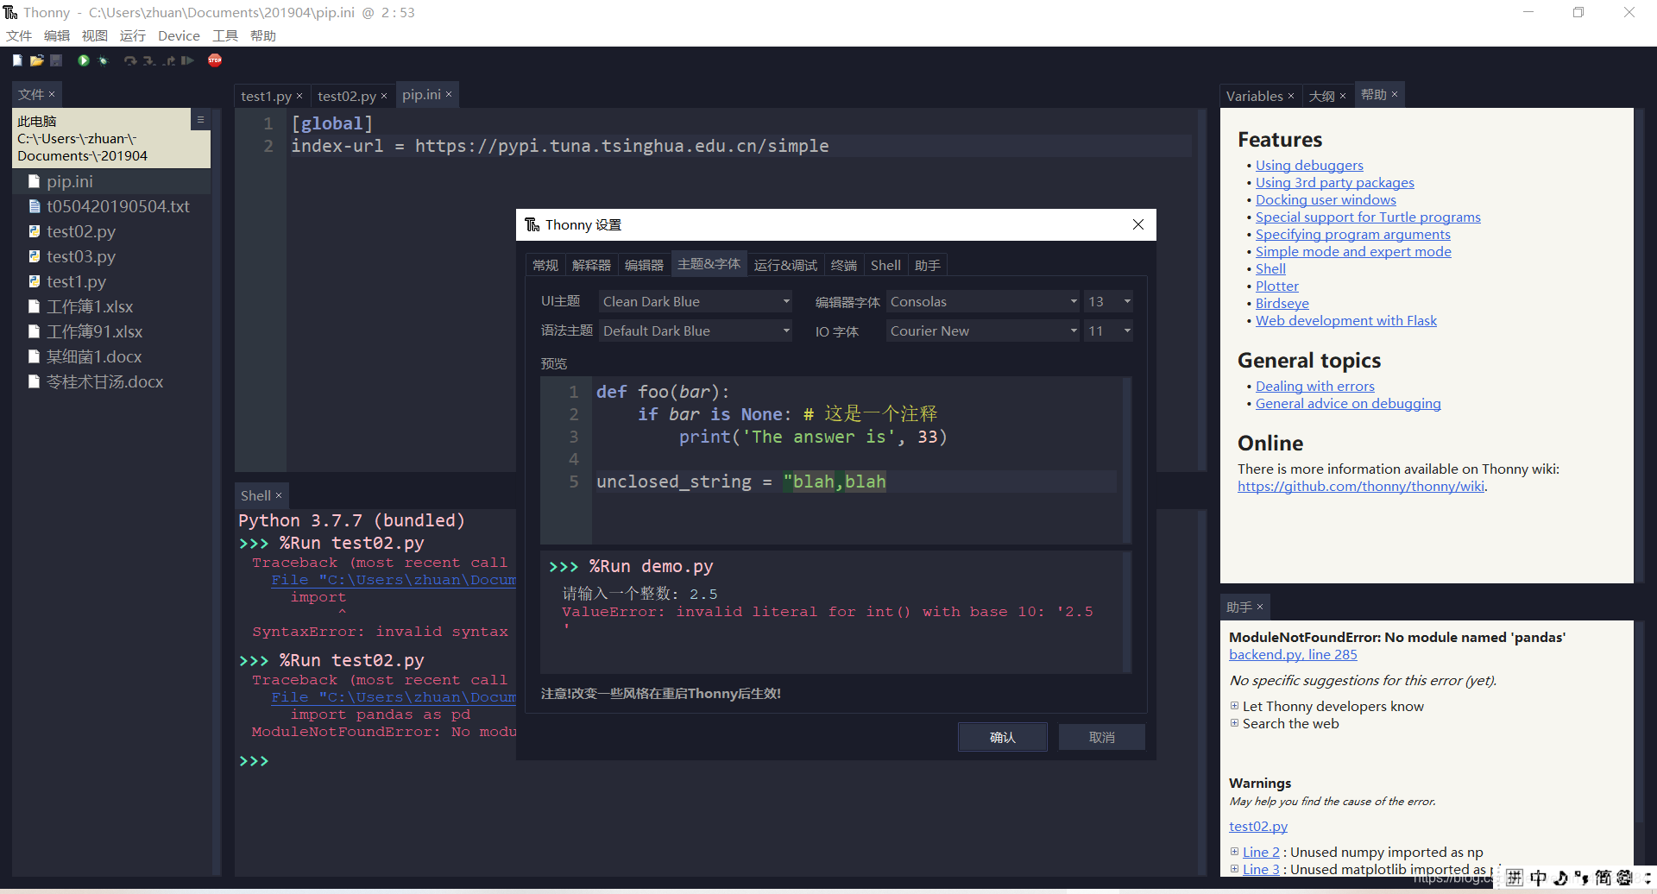Click the Step into debug icon
Image resolution: width=1657 pixels, height=894 pixels.
point(149,60)
